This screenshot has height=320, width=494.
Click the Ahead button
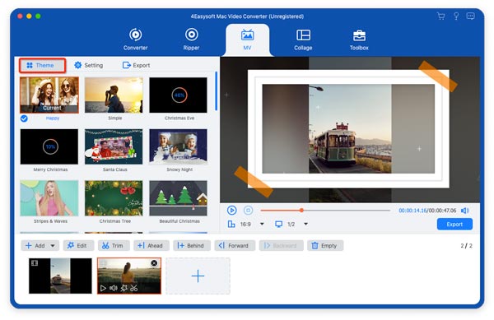151,245
